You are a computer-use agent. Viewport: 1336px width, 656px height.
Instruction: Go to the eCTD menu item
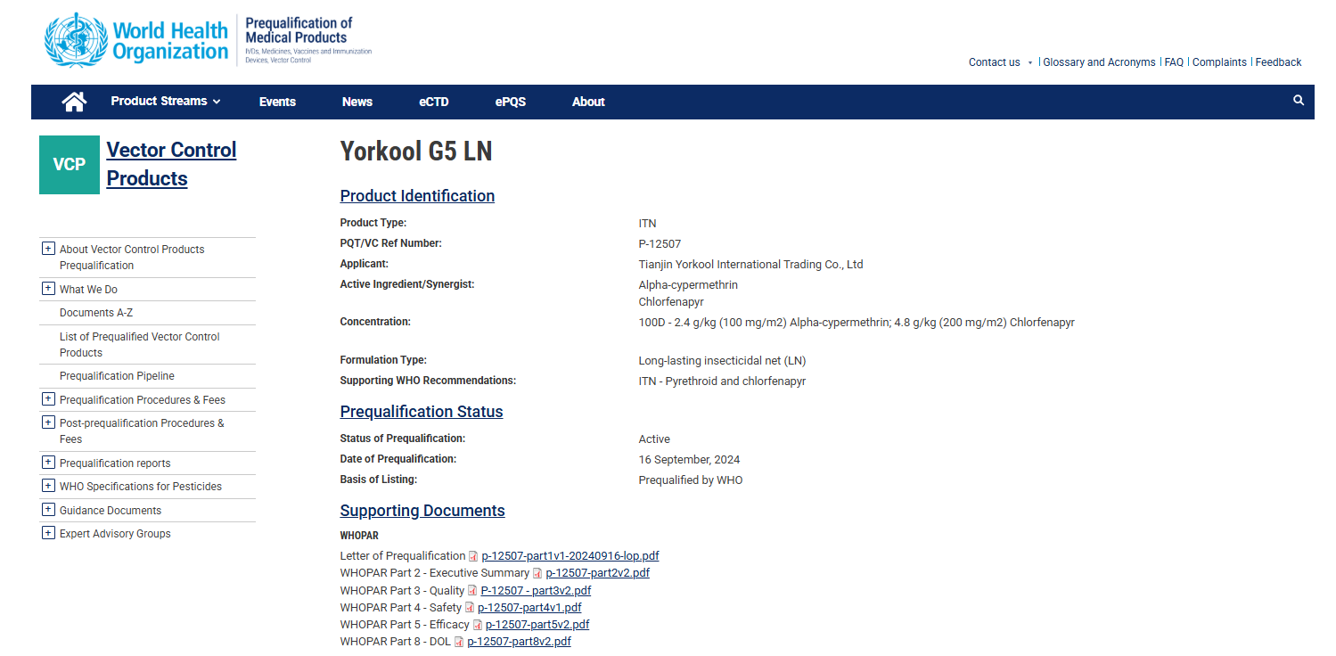tap(434, 102)
